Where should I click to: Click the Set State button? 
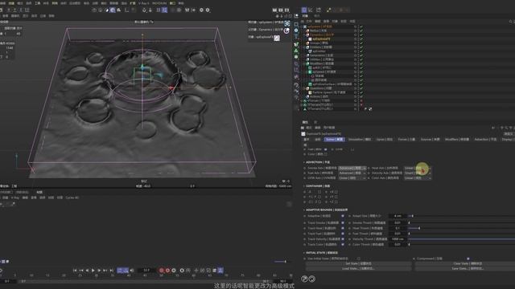click(358, 263)
